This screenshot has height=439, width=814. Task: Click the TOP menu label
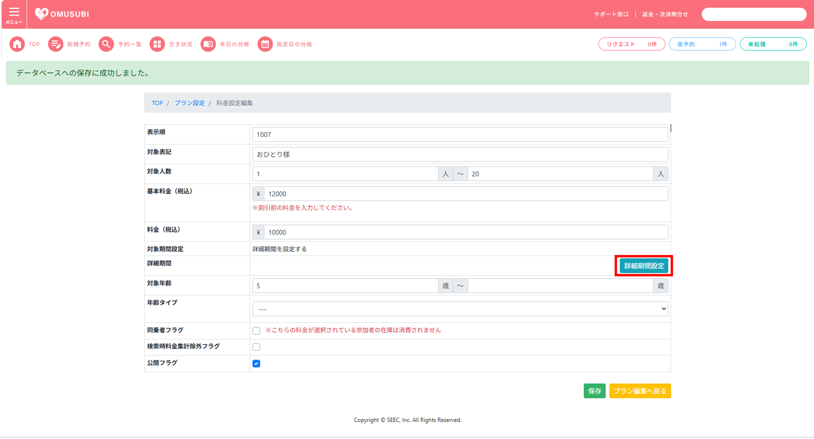pyautogui.click(x=34, y=44)
